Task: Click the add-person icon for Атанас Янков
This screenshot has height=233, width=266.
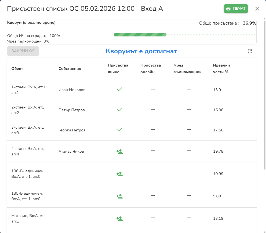Action: click(119, 152)
